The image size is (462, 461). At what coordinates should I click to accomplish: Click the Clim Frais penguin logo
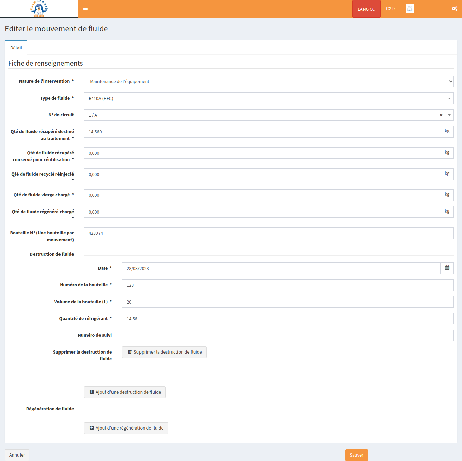pos(39,9)
